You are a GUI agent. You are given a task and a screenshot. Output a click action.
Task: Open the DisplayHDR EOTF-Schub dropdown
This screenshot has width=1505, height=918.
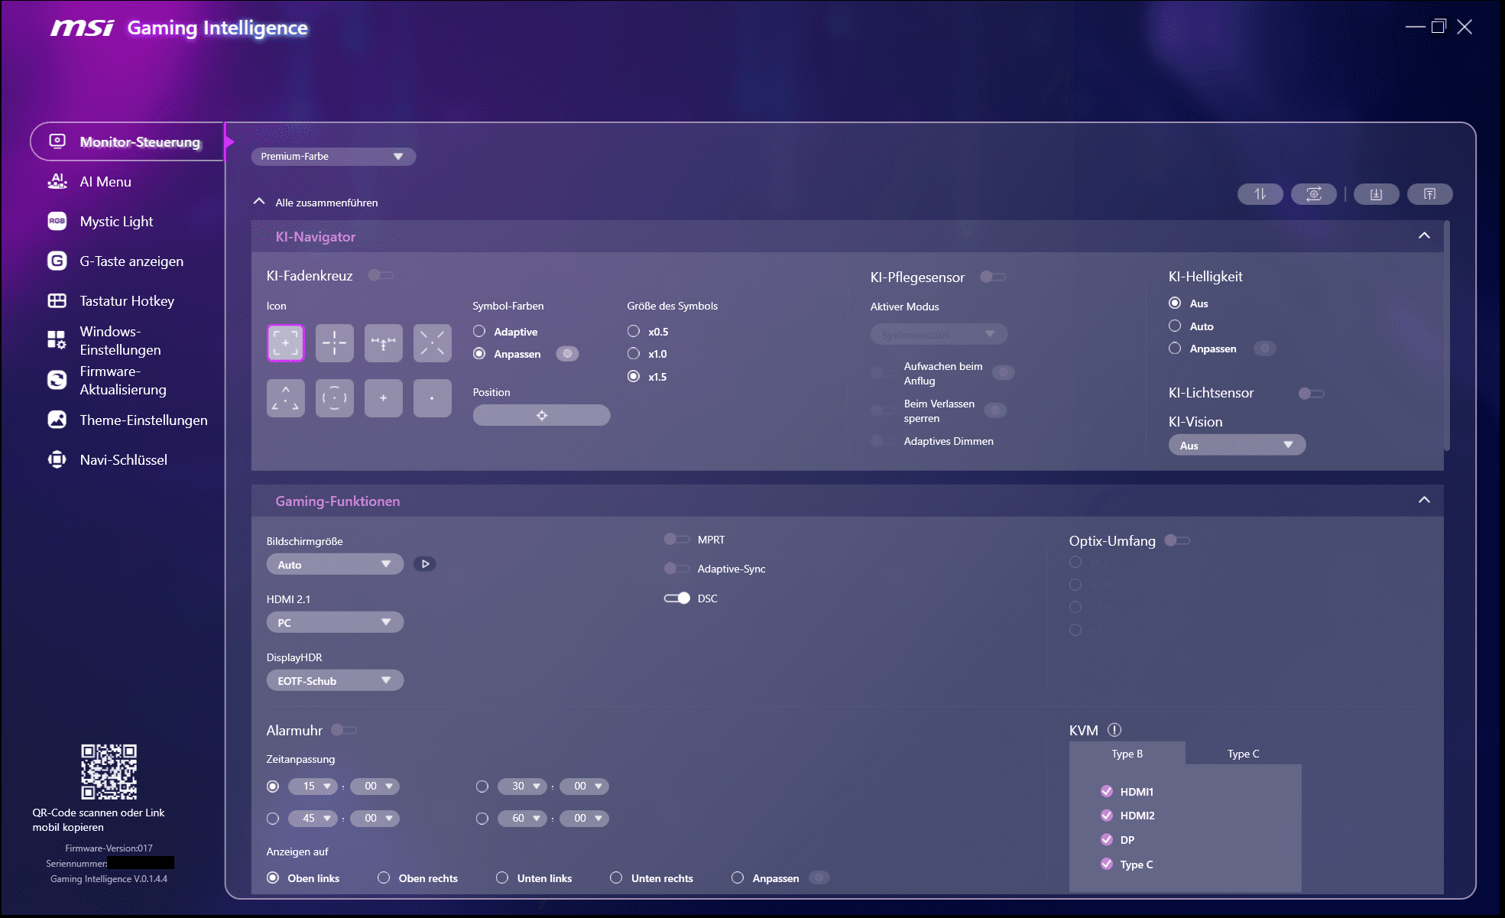click(334, 680)
